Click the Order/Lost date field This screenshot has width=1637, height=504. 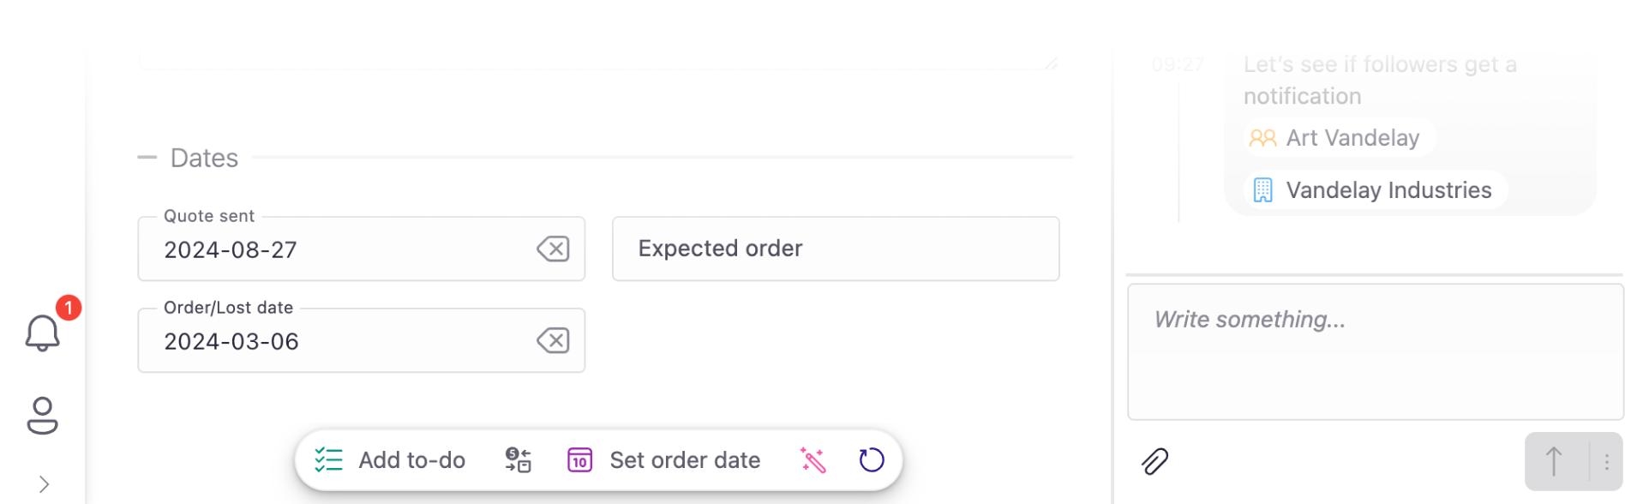(x=343, y=341)
